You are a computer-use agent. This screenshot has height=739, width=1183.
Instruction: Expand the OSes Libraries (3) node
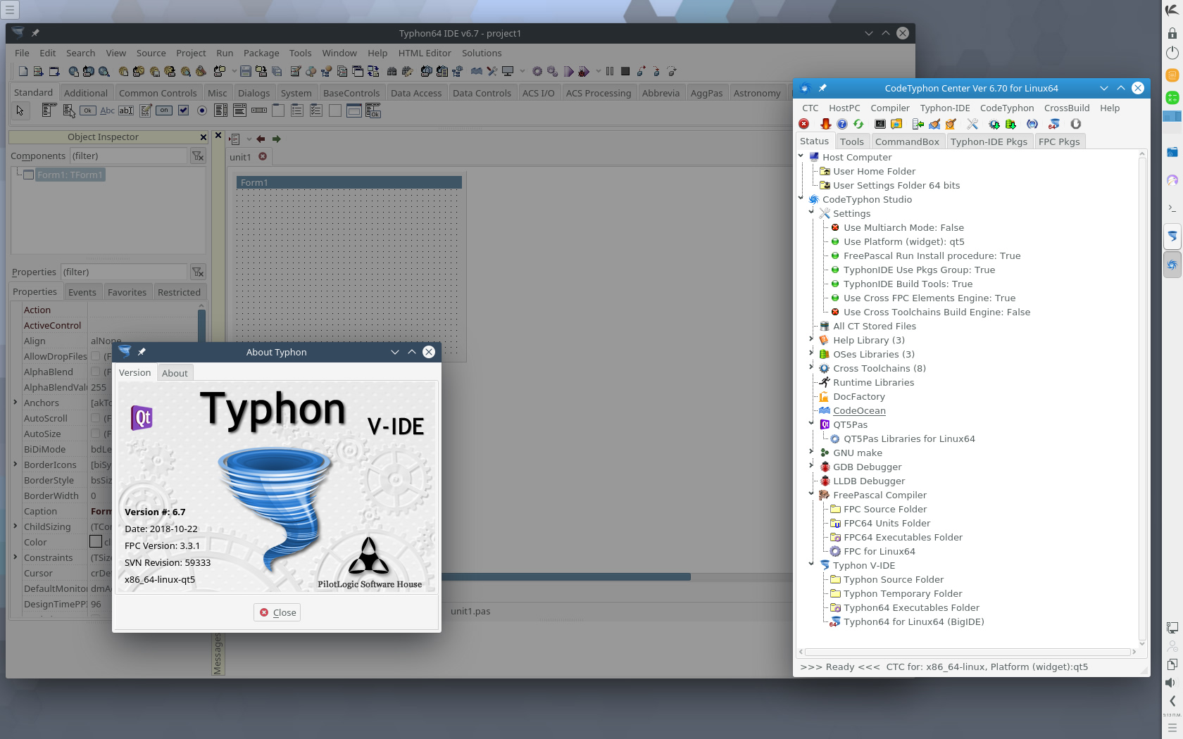pyautogui.click(x=811, y=353)
